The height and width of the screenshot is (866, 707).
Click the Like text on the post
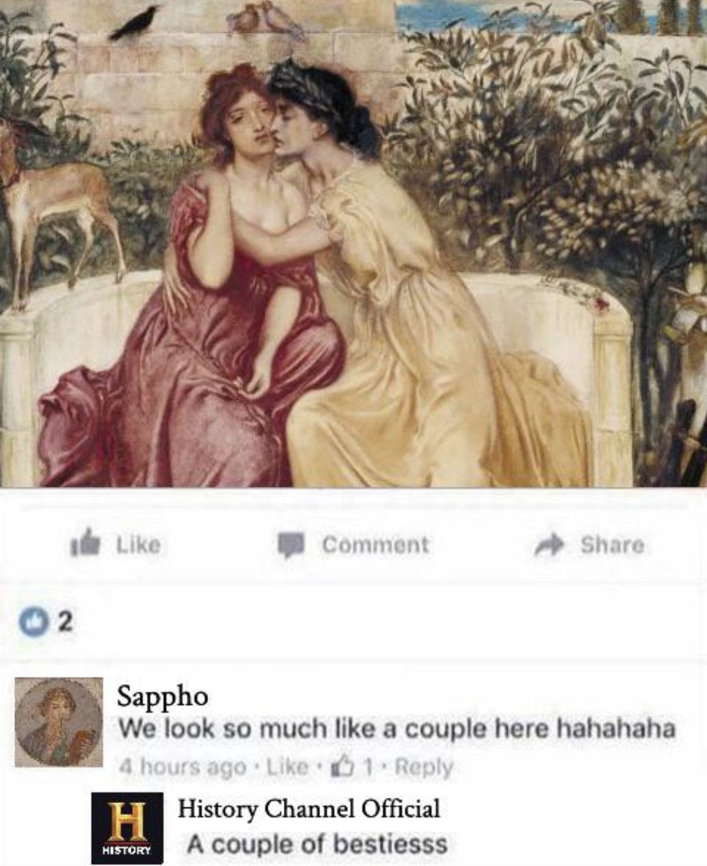138,544
